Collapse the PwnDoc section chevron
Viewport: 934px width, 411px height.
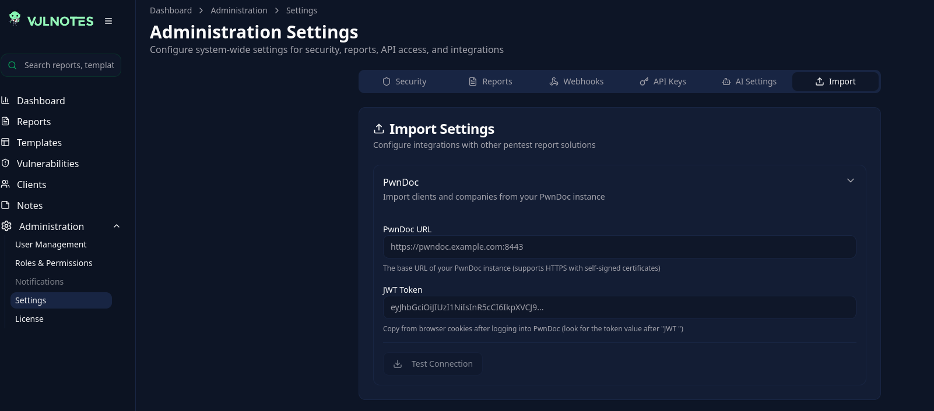(x=851, y=180)
